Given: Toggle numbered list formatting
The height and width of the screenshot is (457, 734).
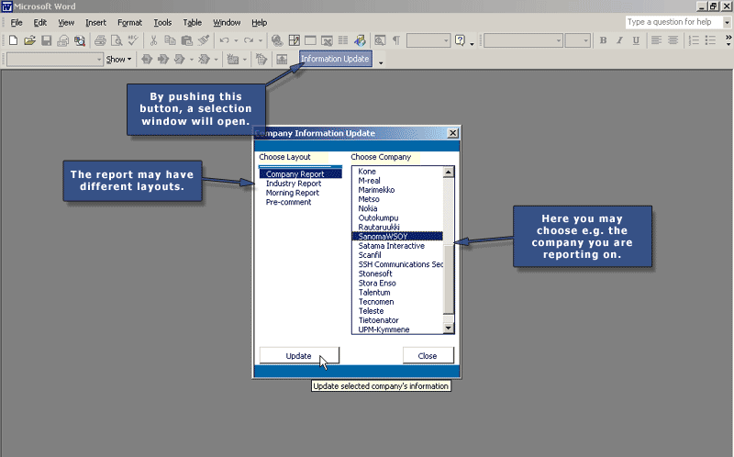Looking at the screenshot, I should [694, 40].
